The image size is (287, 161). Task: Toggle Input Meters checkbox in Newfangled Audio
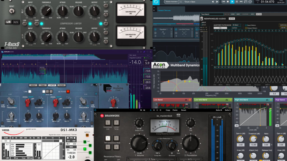pyautogui.click(x=246, y=25)
